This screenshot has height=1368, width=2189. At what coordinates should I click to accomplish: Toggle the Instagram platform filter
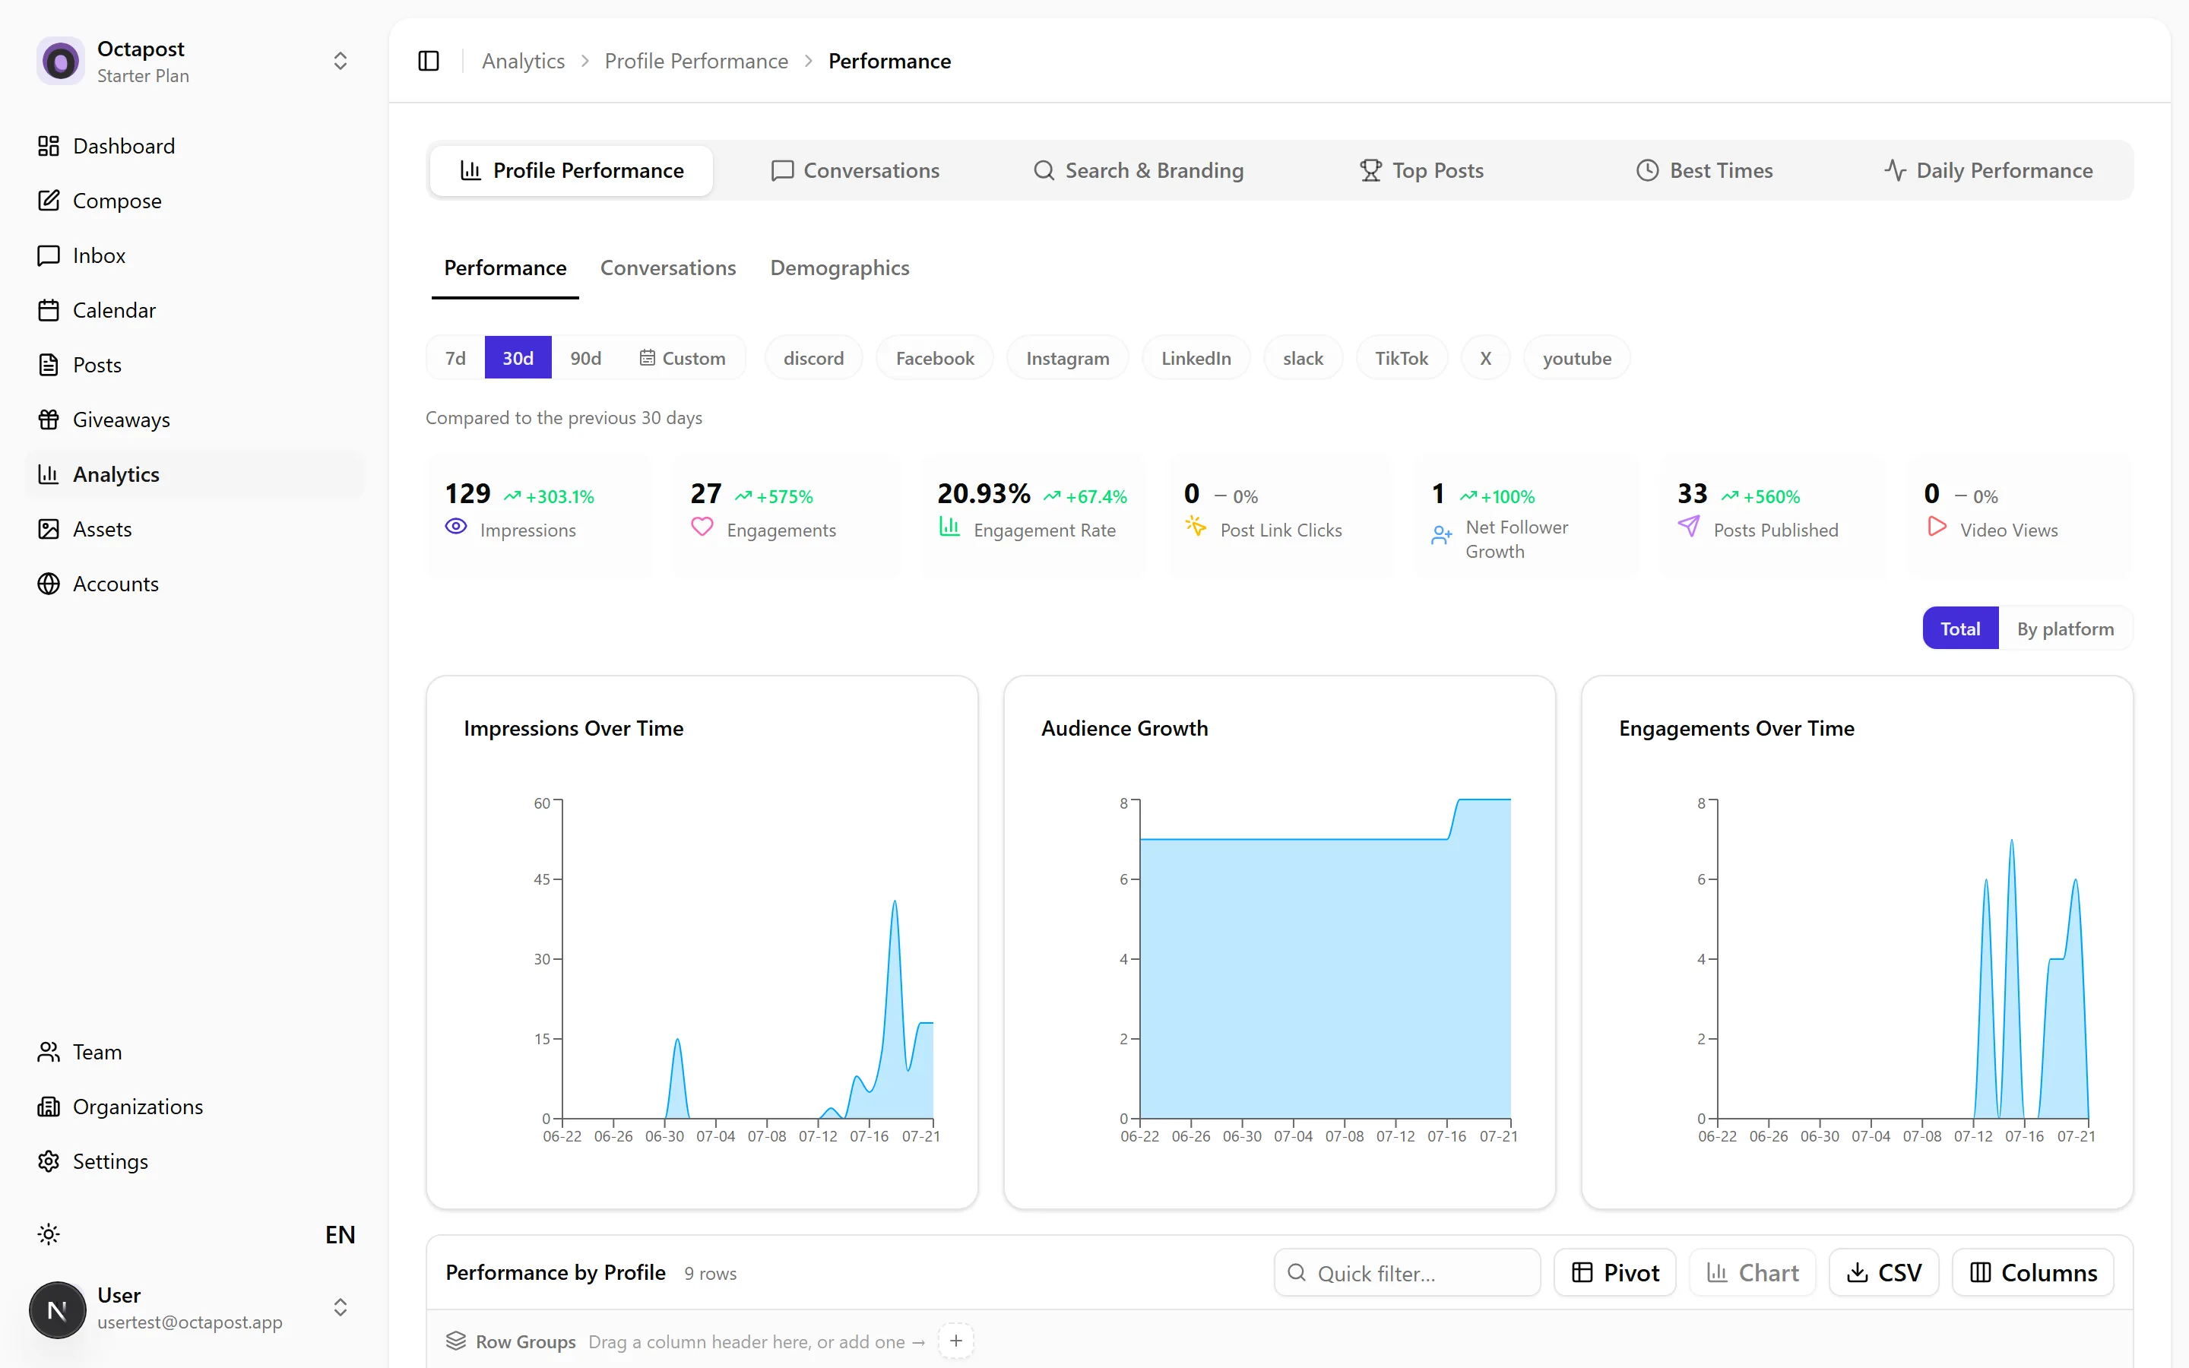point(1067,358)
